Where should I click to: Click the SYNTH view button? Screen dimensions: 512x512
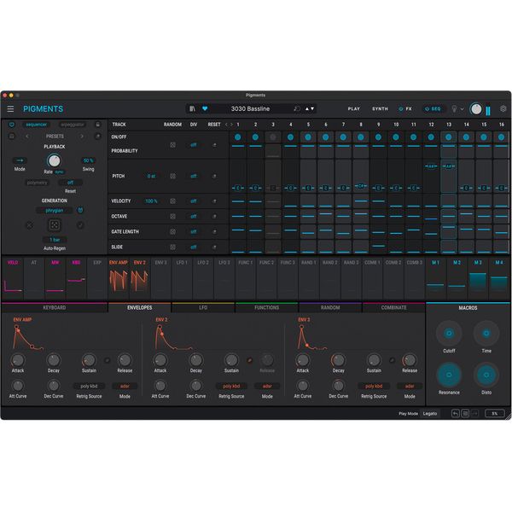380,109
